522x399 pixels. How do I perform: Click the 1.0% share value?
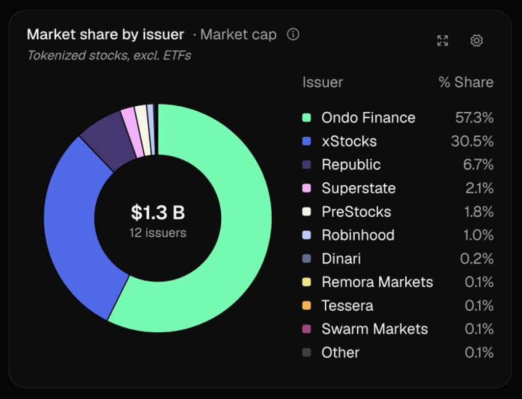coord(478,235)
